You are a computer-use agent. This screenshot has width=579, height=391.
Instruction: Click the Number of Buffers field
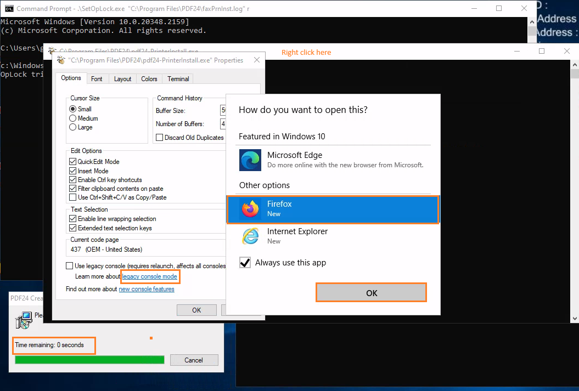point(223,123)
